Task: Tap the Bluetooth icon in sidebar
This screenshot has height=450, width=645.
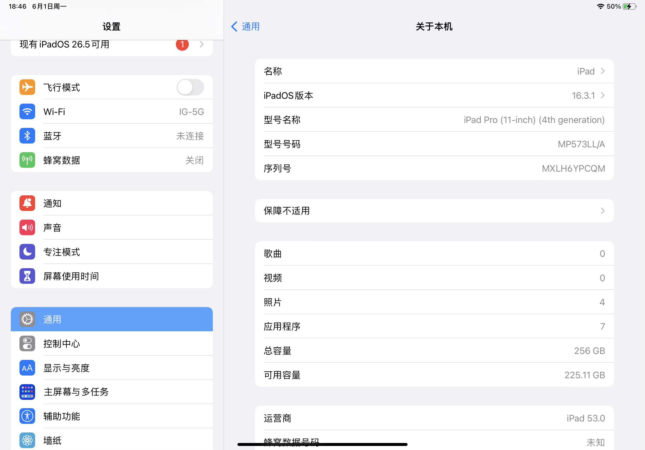Action: tap(27, 136)
